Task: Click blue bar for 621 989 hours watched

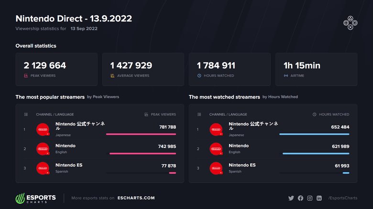Action: coord(316,154)
